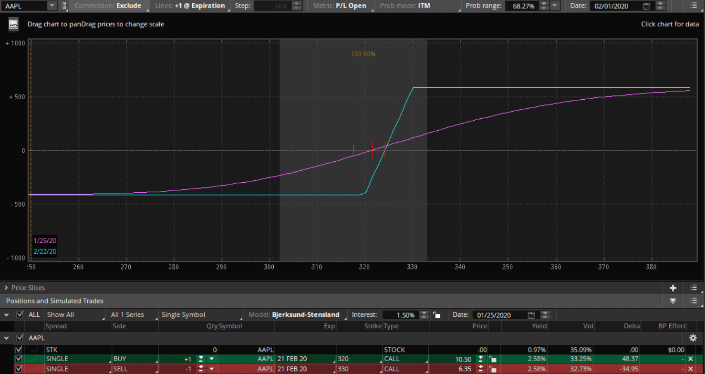Click the price stepper beside 10.50
This screenshot has width=705, height=374.
[481, 359]
